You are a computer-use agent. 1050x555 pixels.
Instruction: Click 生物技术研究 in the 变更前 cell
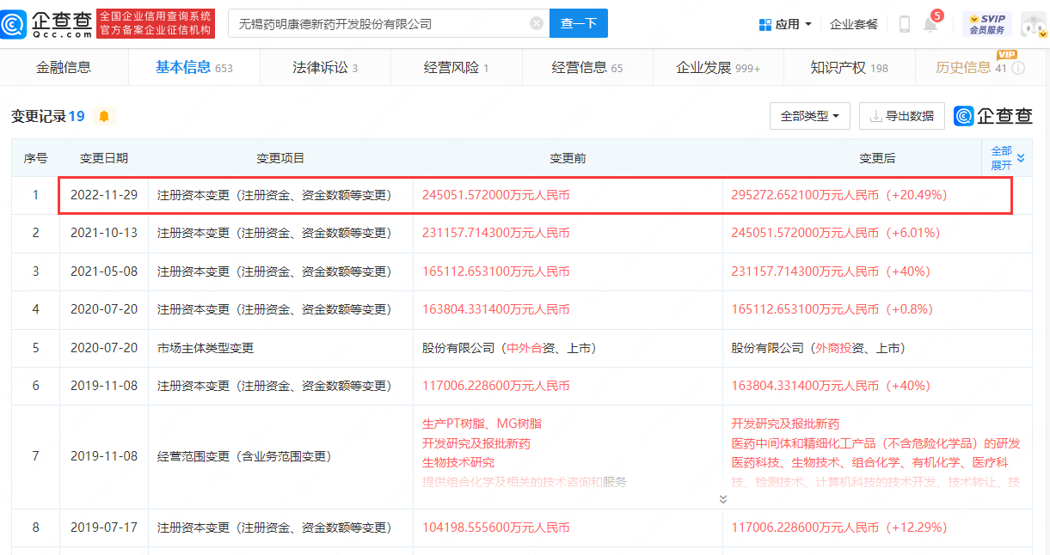[x=458, y=462]
